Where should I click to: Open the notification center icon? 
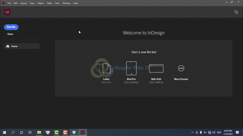(x=237, y=132)
